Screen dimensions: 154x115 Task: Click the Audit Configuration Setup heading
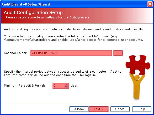pyautogui.click(x=33, y=13)
